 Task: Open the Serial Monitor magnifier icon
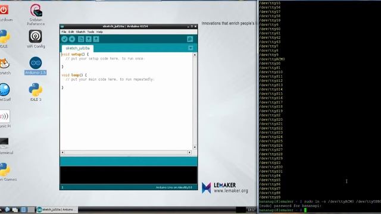(190, 39)
